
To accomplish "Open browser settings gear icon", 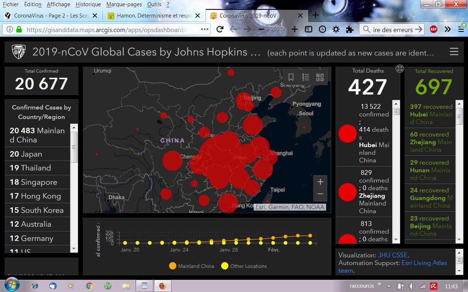I will click(x=336, y=30).
